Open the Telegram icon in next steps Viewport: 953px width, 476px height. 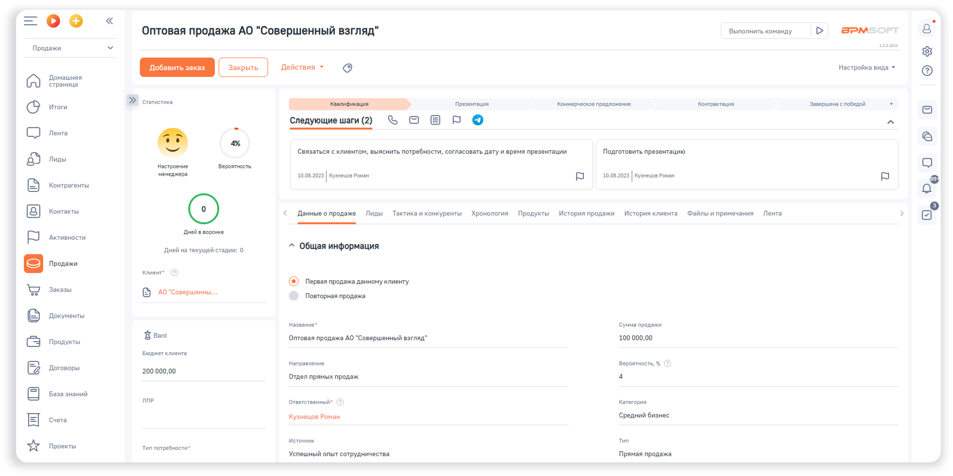point(478,120)
